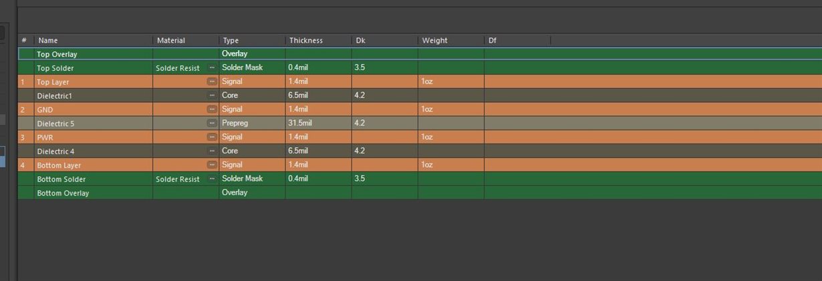Open material picker for Top Layer row

tap(212, 81)
